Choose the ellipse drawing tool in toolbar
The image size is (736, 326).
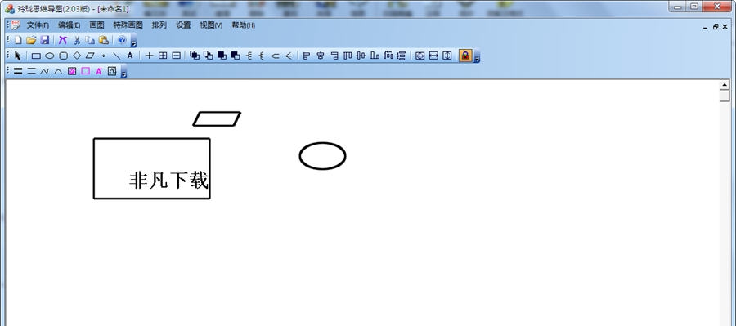coord(49,56)
